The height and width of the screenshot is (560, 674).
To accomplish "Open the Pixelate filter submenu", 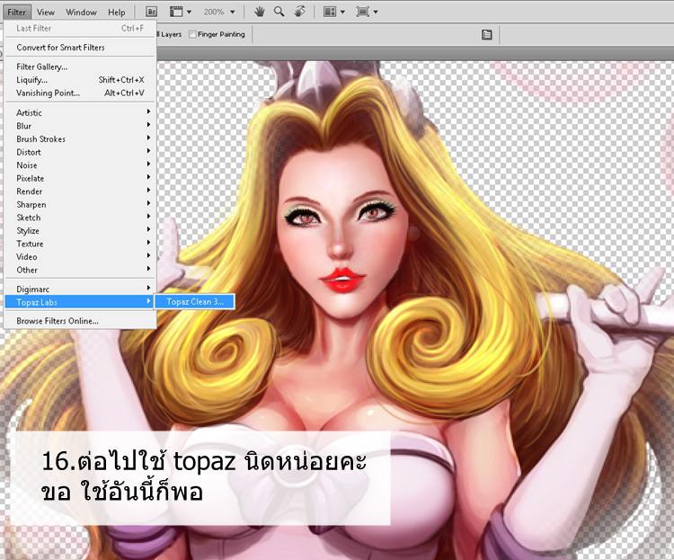I will [80, 179].
